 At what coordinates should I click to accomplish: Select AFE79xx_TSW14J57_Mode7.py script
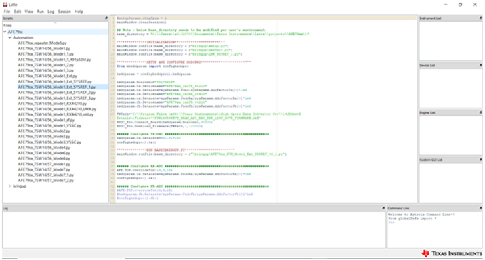click(x=44, y=169)
